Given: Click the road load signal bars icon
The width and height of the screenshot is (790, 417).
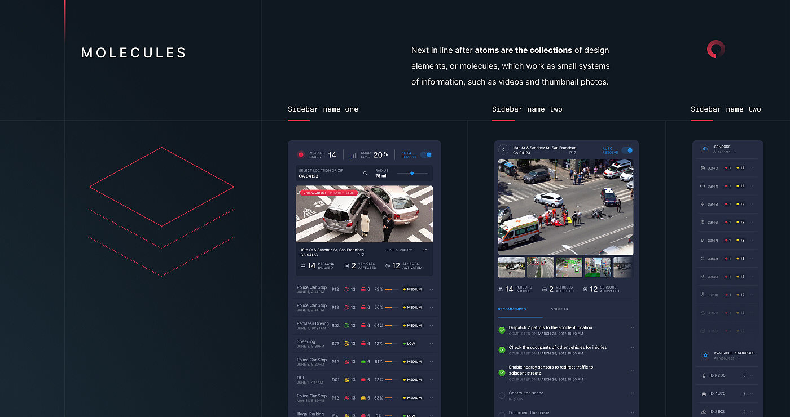Looking at the screenshot, I should click(353, 155).
